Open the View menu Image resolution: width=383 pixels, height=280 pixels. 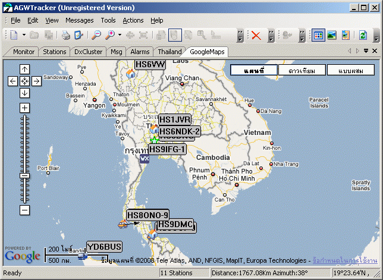tap(52, 20)
